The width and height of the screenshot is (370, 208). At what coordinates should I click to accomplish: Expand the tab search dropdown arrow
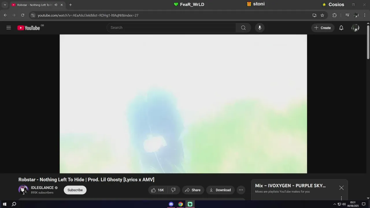[x=5, y=5]
